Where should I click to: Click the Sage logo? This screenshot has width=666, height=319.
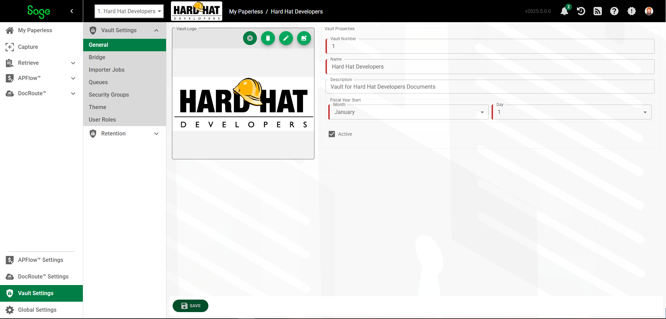click(38, 11)
